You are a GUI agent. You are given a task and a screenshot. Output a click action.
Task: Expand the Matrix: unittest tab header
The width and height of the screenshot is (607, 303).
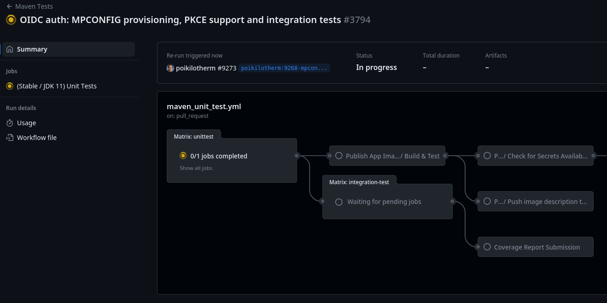pos(193,137)
